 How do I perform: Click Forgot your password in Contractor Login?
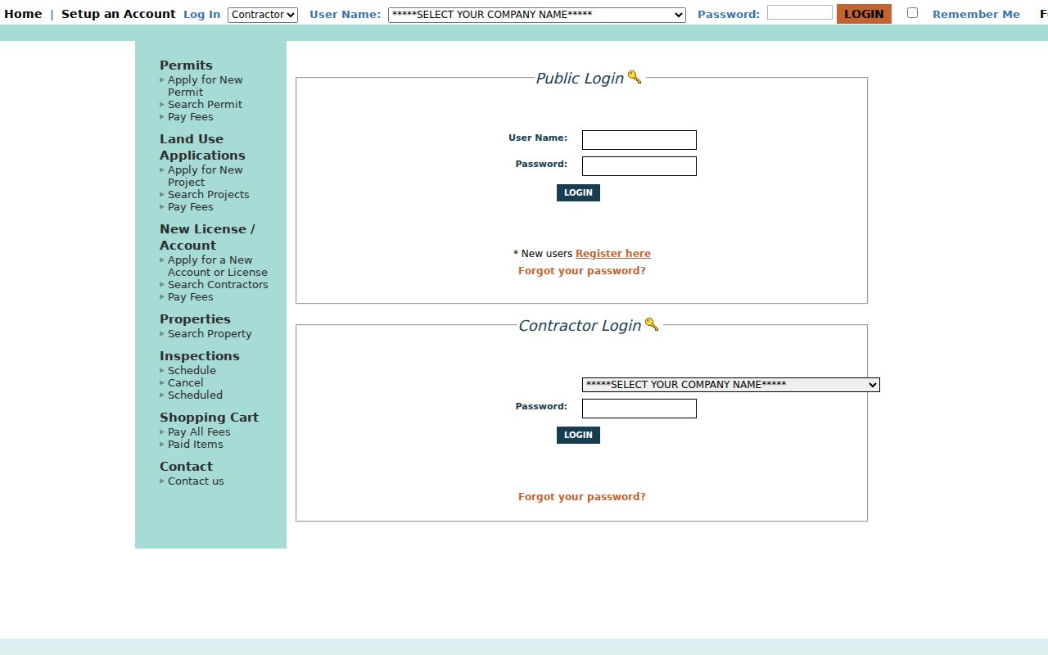[x=582, y=497]
